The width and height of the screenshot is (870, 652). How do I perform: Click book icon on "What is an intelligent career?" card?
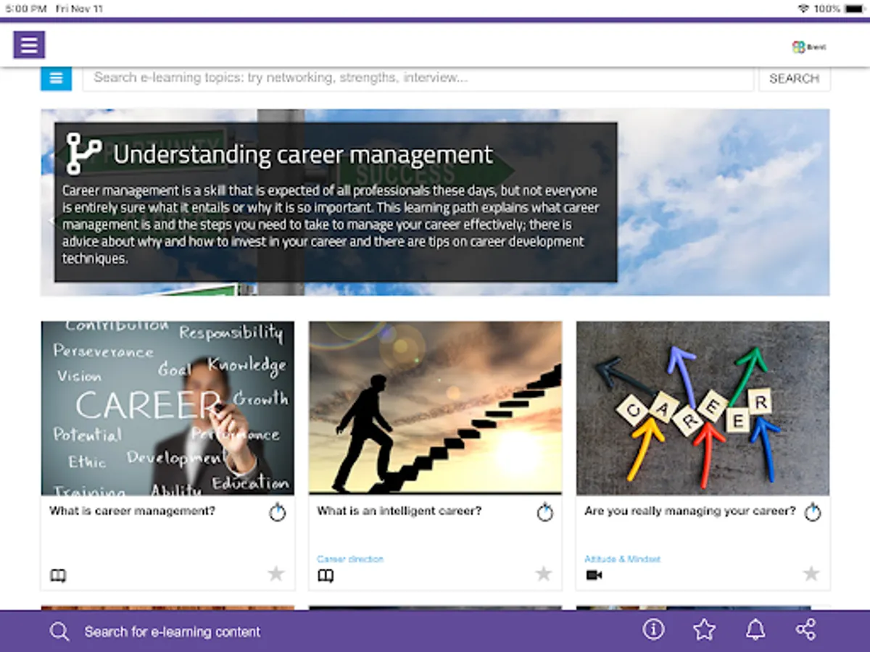(x=326, y=576)
